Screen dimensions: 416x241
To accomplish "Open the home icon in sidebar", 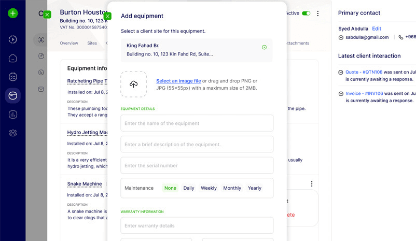I will 13,59.
